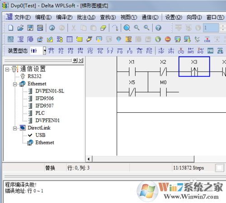This screenshot has height=203, width=226.
Task: Click the download to PLC monitor icon
Action: pos(187,39)
